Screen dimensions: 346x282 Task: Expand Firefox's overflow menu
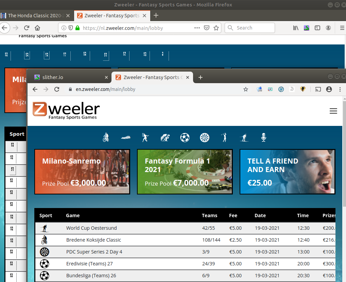[x=342, y=28]
